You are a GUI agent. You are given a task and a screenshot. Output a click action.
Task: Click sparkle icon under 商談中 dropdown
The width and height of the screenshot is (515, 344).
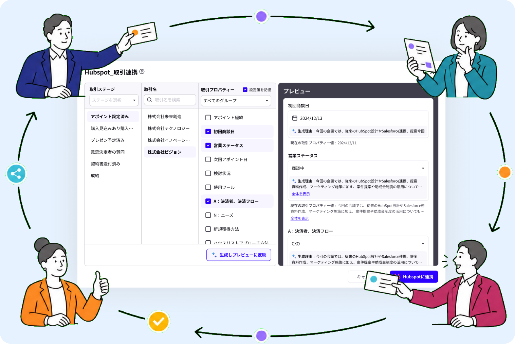tap(294, 181)
